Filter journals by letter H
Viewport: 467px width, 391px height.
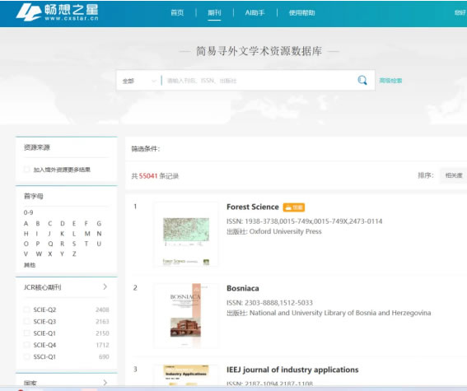point(26,234)
